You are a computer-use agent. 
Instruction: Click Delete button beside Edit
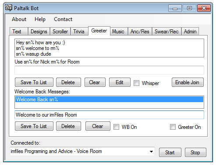68,82
